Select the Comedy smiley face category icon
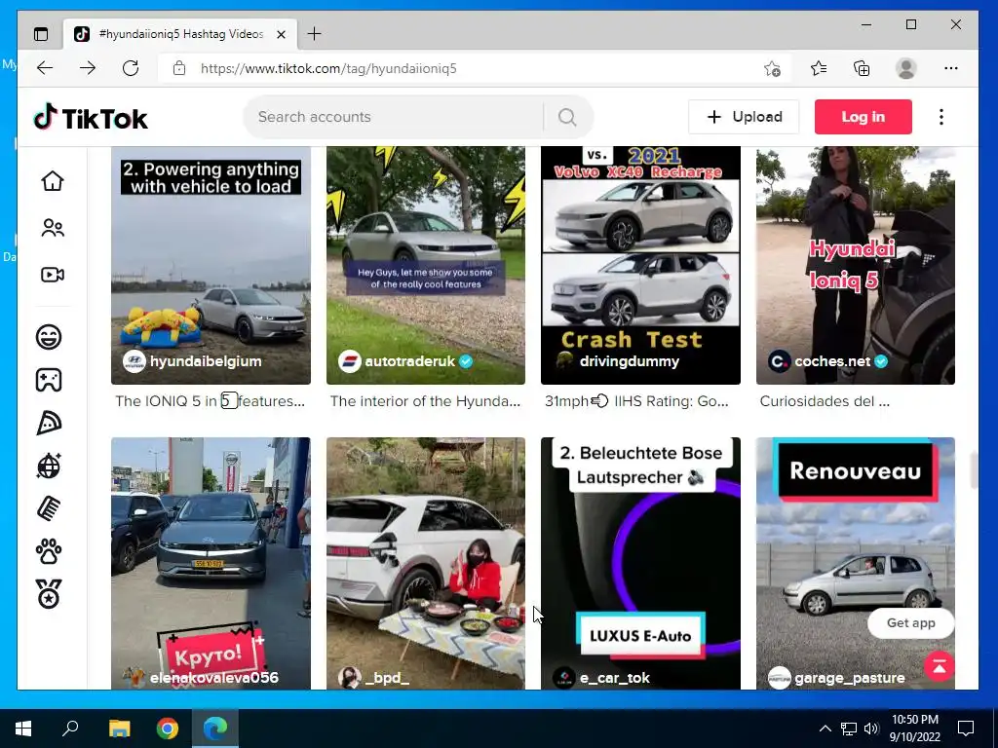The image size is (998, 748). tap(49, 336)
